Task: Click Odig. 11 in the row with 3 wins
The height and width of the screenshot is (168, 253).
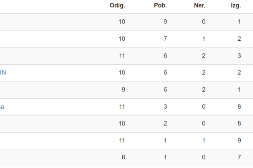Action: tap(122, 107)
